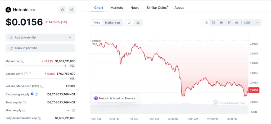Expand the Volume (24h) chevron
The width and height of the screenshot is (271, 124).
30,73
